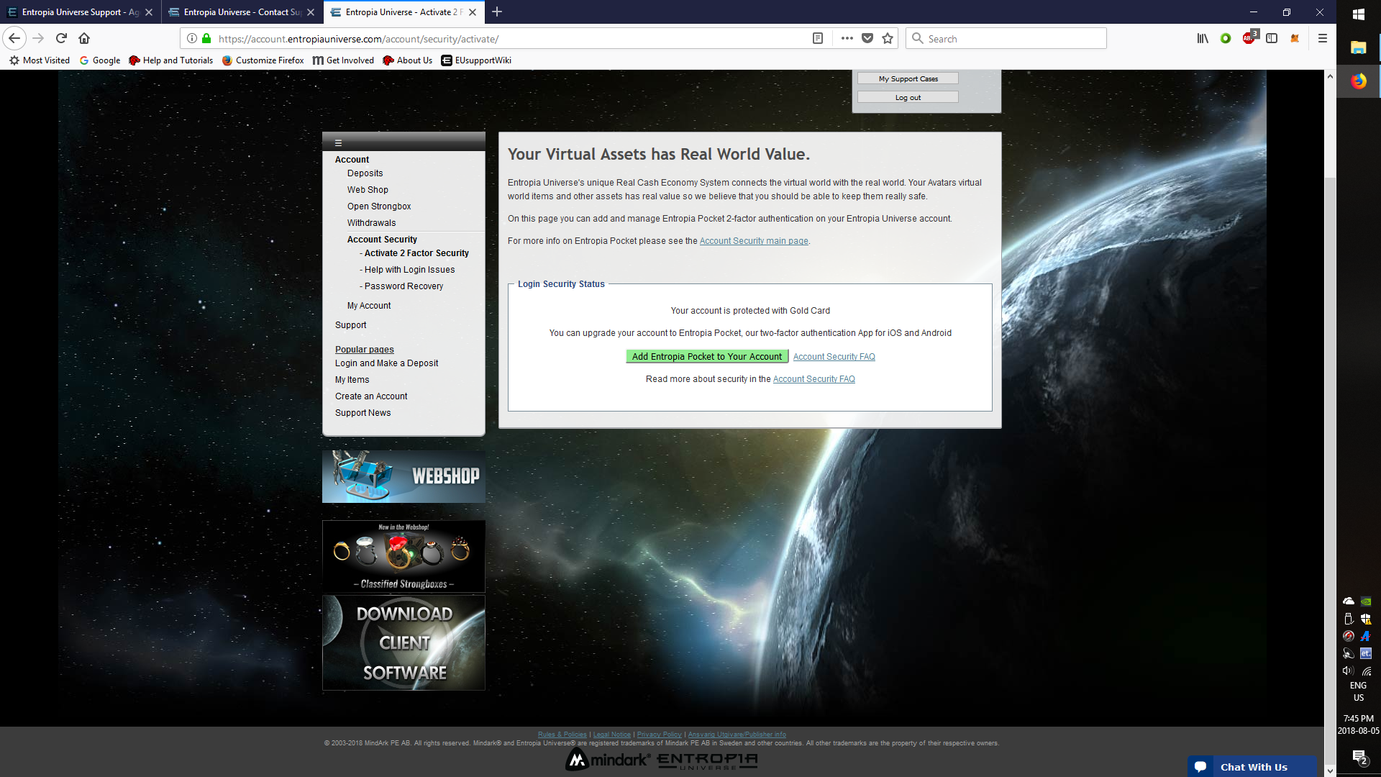Open the Google bookmark
1381x777 pixels.
(x=100, y=60)
